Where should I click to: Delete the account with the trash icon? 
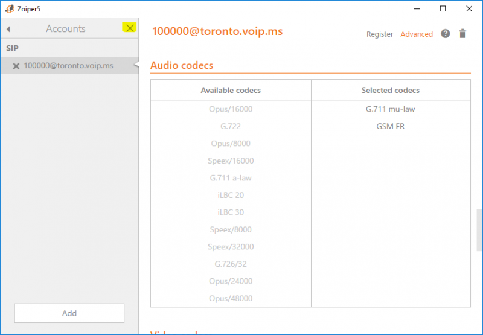pyautogui.click(x=462, y=34)
